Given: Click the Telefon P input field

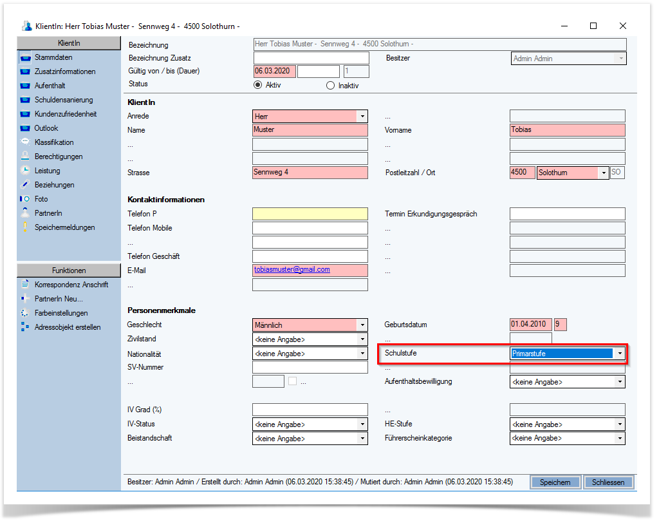Looking at the screenshot, I should [310, 214].
